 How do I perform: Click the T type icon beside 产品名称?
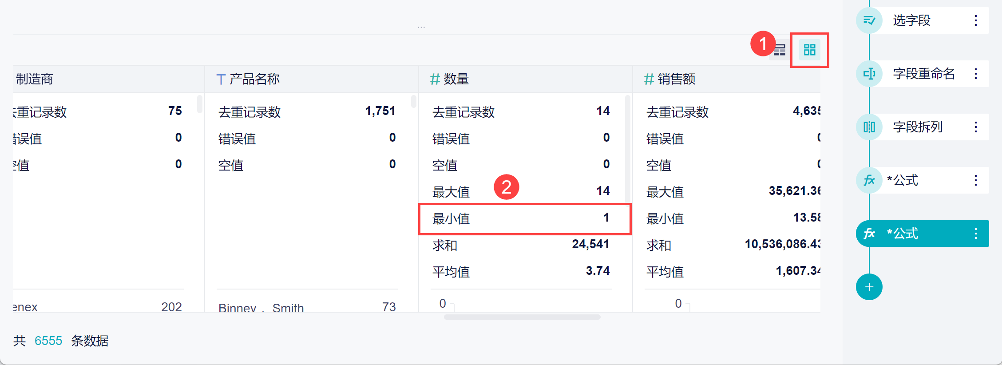pos(221,79)
